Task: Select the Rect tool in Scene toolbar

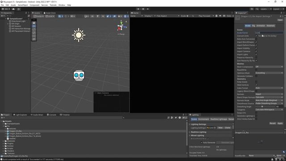Action: [x=34, y=36]
